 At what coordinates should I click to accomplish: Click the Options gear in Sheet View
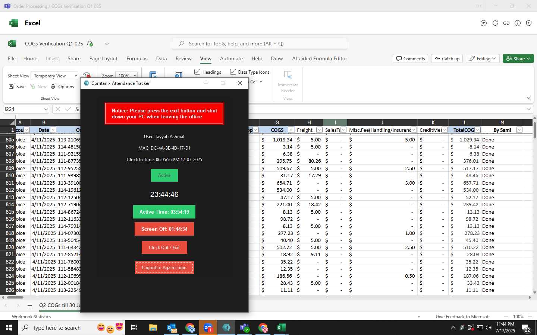coord(62,86)
